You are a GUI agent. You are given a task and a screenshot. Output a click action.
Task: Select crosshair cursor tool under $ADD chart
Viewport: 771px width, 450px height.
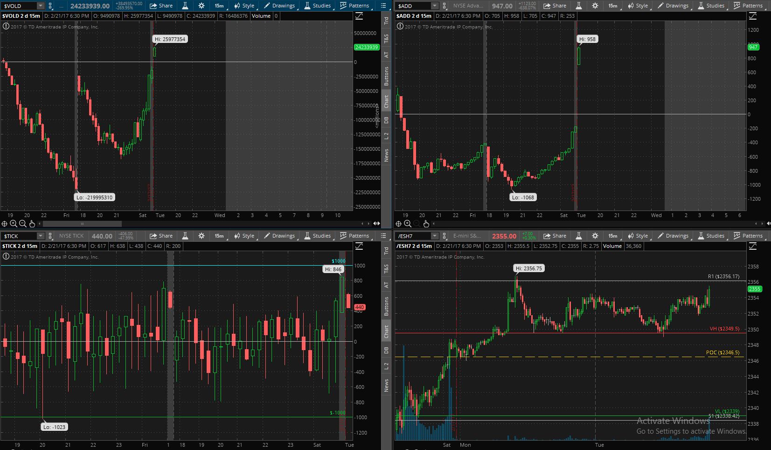pyautogui.click(x=399, y=224)
